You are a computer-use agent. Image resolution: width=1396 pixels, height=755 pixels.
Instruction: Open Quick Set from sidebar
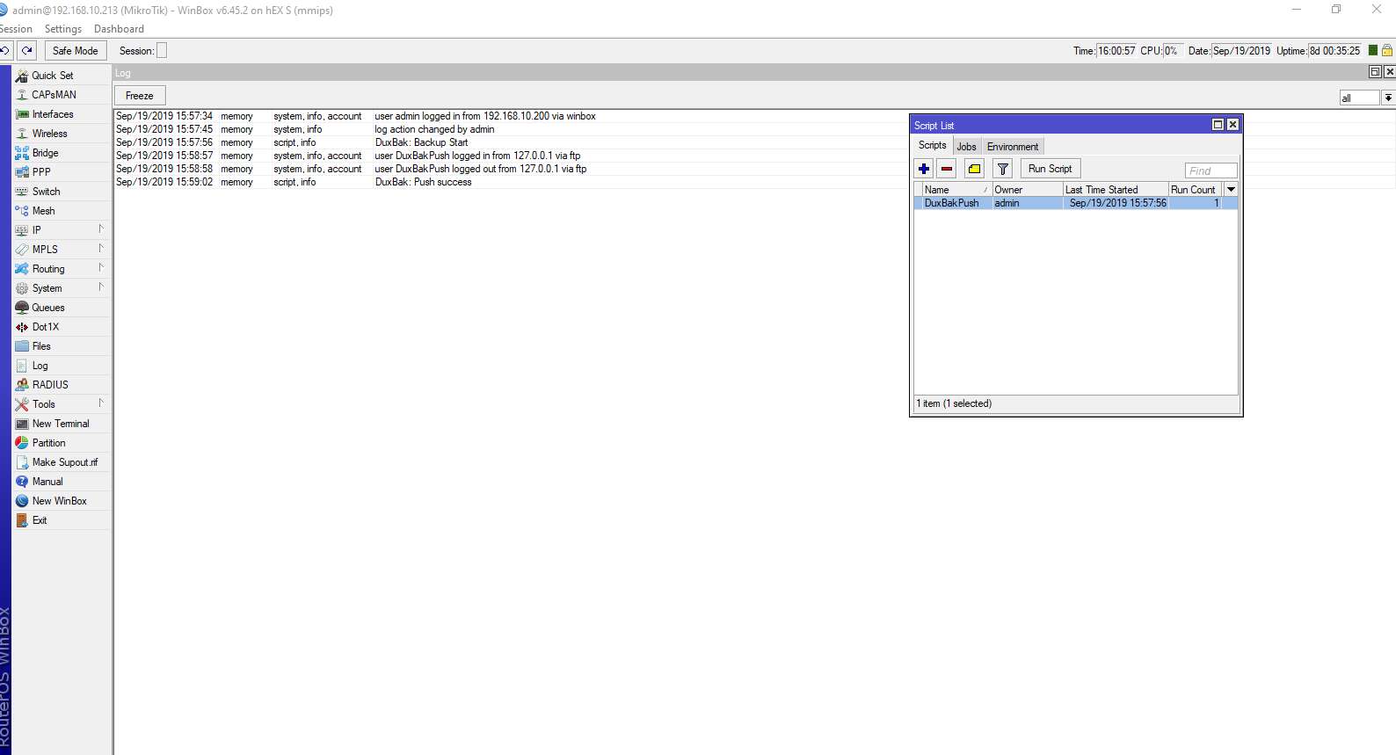pos(62,76)
